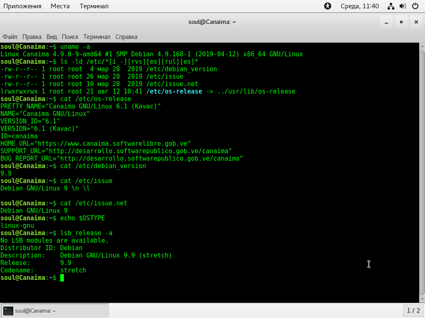Click the Linux Canaima 4.9.0-9-amd64 output line
The image size is (425, 318).
click(x=151, y=54)
